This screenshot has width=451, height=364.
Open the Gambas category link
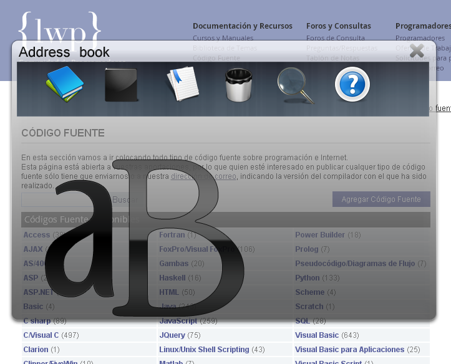174,264
